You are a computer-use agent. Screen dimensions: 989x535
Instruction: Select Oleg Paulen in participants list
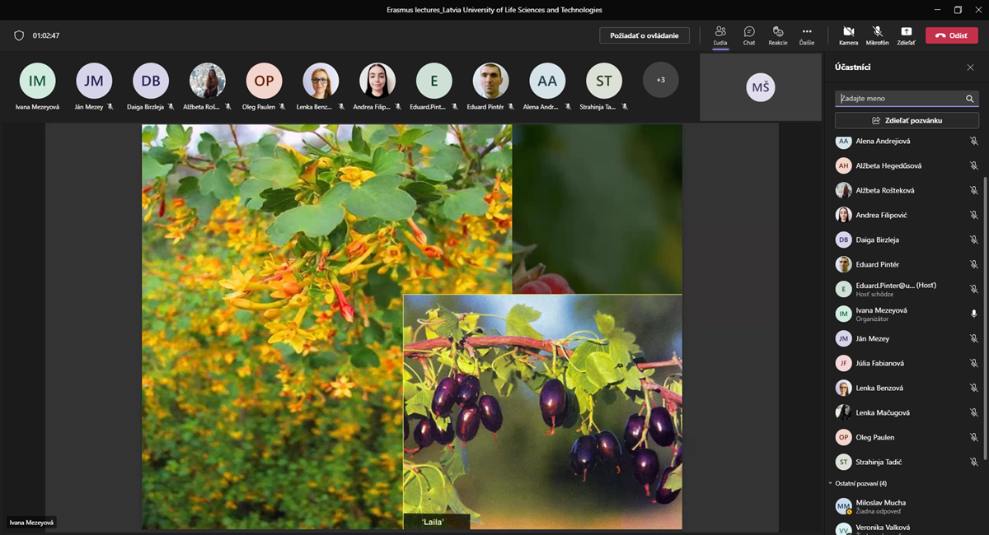click(874, 437)
